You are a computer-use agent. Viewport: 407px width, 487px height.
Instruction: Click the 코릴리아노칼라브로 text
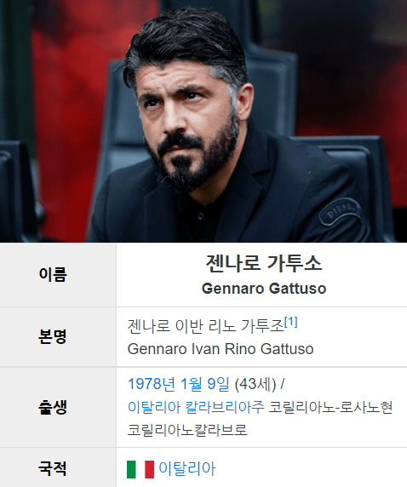point(187,430)
